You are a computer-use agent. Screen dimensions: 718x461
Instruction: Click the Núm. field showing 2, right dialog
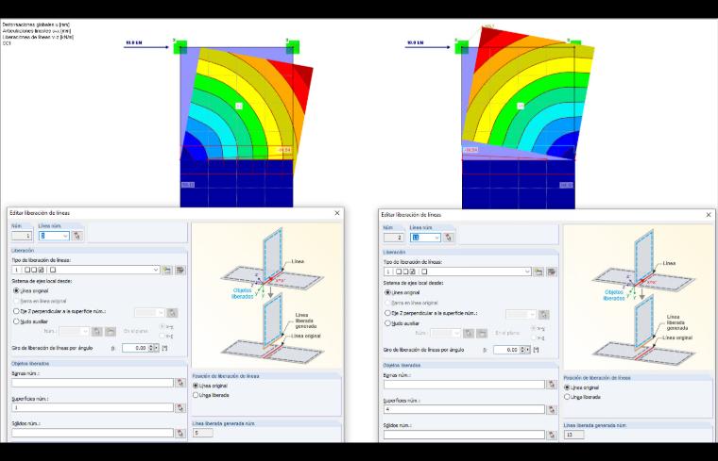coord(393,238)
